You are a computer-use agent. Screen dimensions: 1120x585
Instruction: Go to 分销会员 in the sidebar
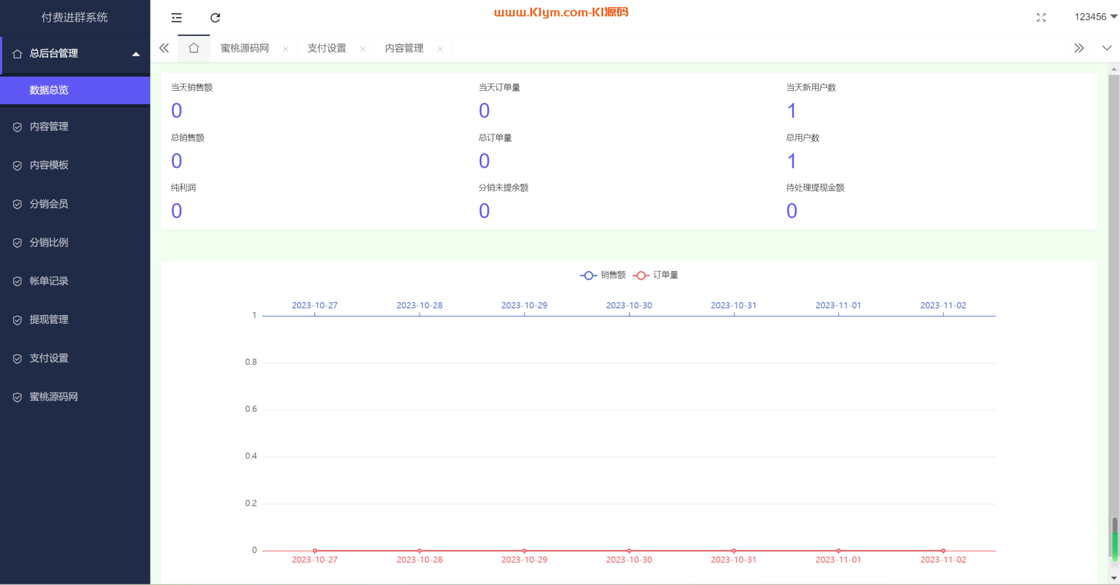tap(75, 204)
